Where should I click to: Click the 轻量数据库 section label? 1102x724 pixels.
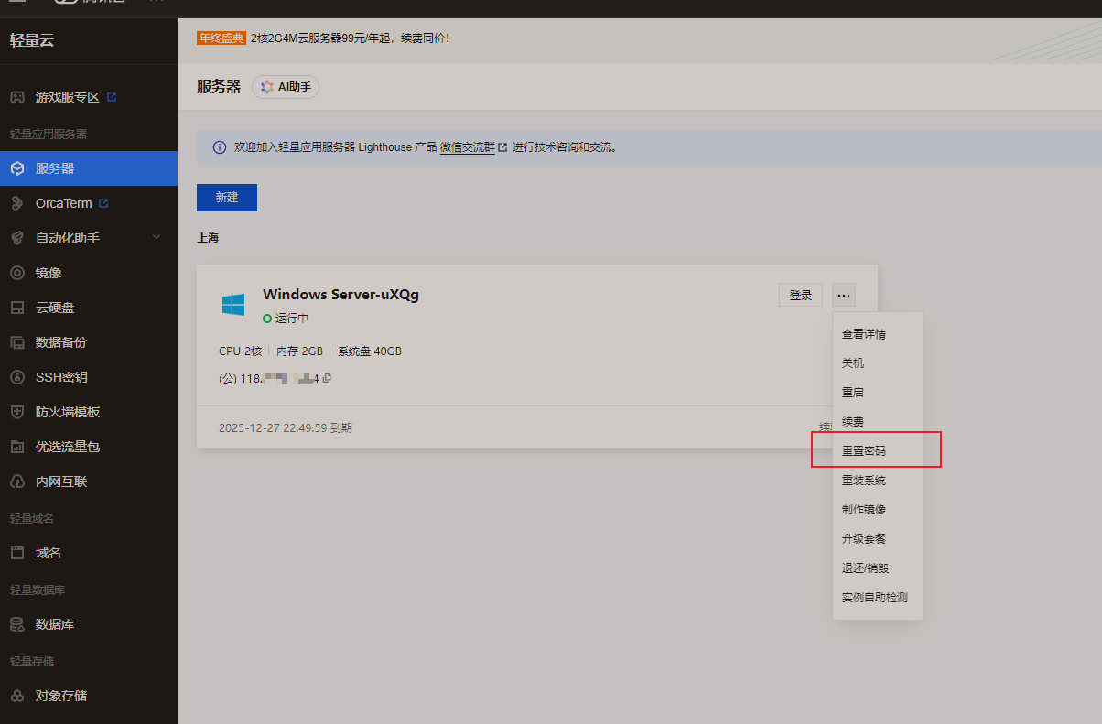pos(38,589)
